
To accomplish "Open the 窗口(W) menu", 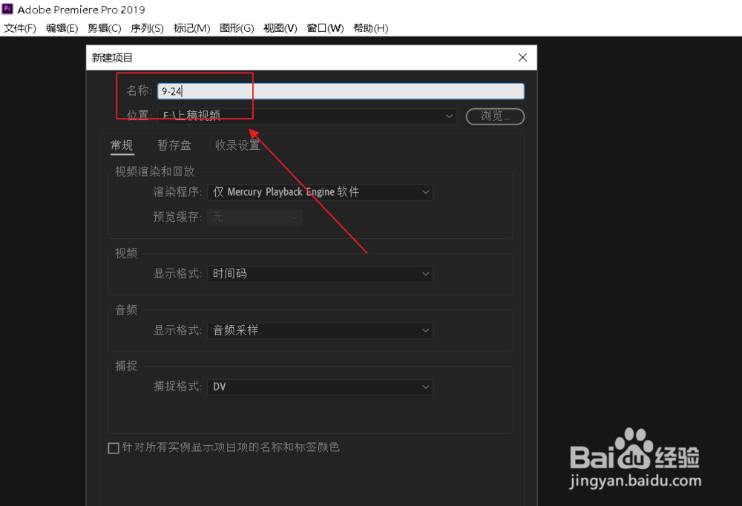I will pyautogui.click(x=325, y=28).
